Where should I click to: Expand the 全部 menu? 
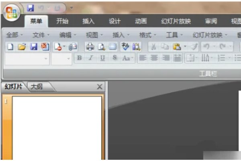[14, 35]
